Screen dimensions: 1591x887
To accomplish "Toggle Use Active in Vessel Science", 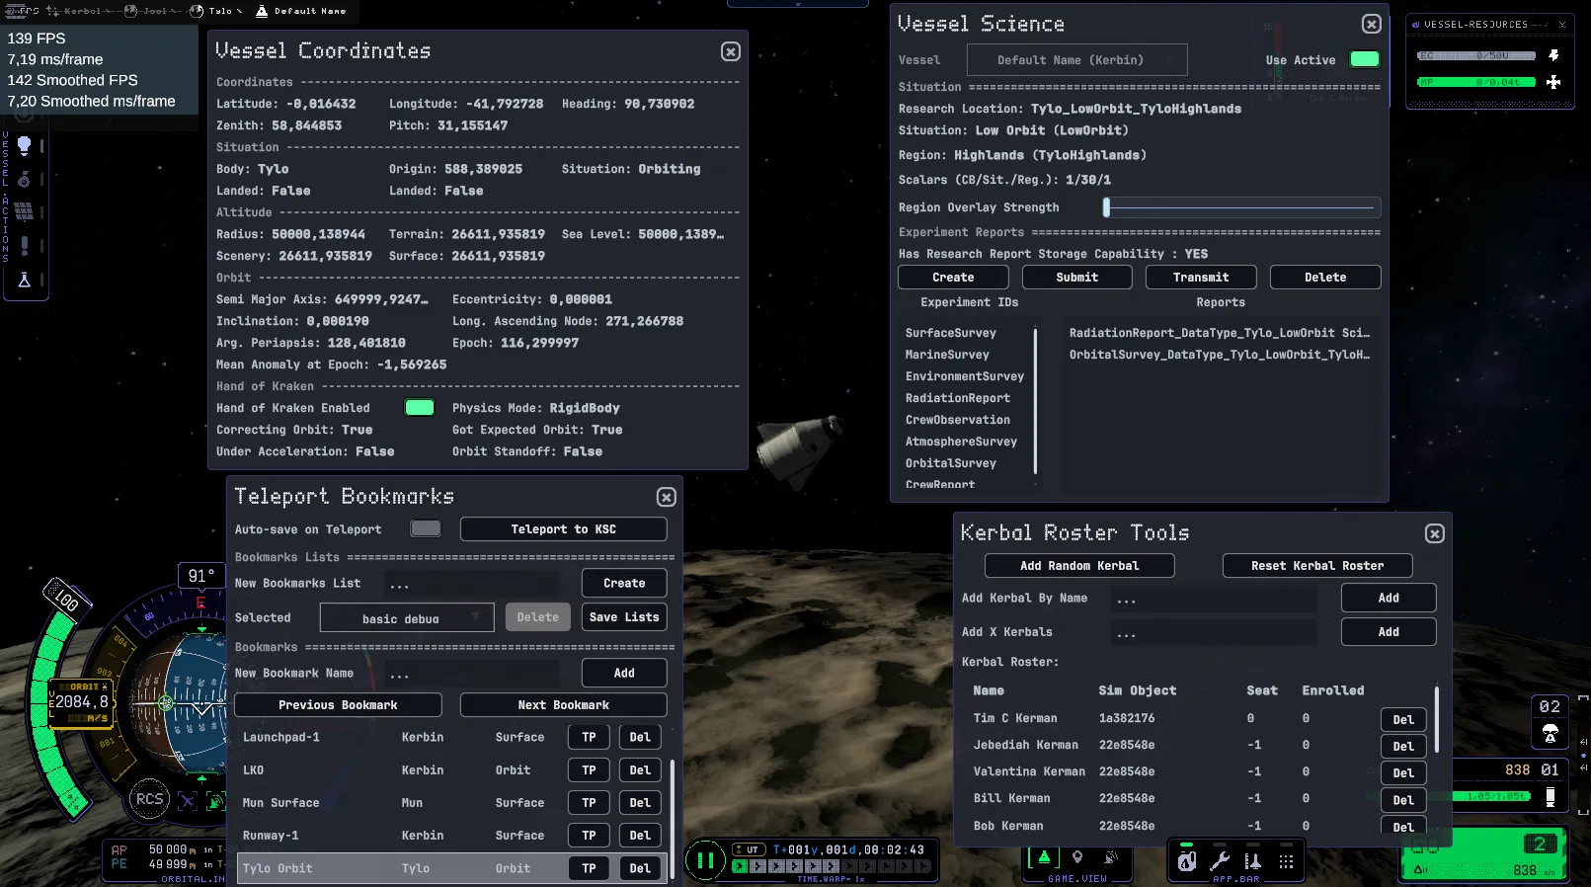I will pyautogui.click(x=1365, y=59).
